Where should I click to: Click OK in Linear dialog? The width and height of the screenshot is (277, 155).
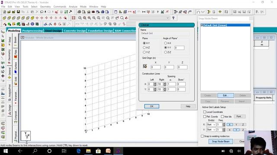coord(151,106)
